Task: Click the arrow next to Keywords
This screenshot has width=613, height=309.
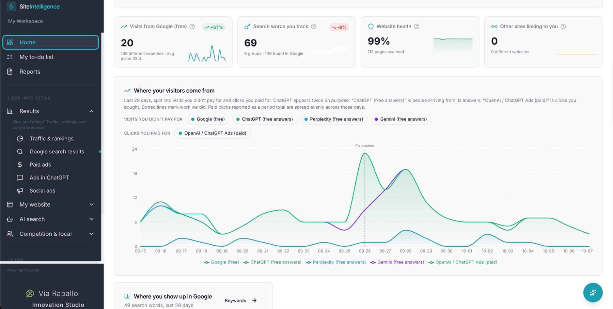Action: [254, 300]
